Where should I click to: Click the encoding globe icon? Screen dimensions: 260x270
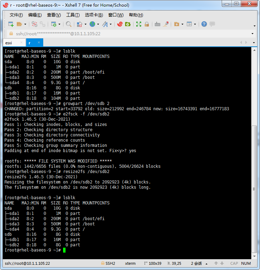coord(92,24)
